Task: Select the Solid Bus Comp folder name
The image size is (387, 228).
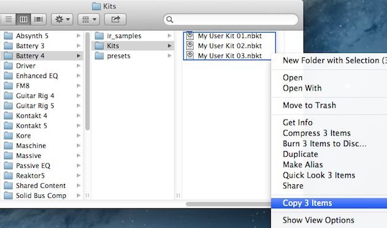Action: click(41, 195)
